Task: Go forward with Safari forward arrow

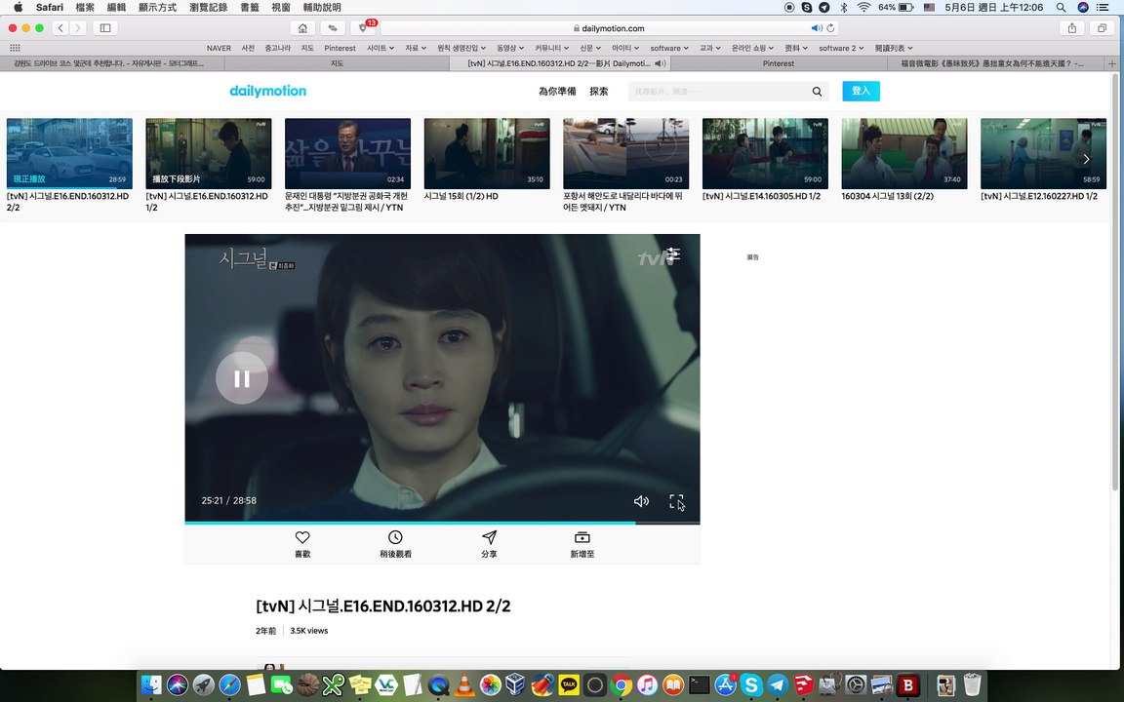Action: pyautogui.click(x=78, y=28)
